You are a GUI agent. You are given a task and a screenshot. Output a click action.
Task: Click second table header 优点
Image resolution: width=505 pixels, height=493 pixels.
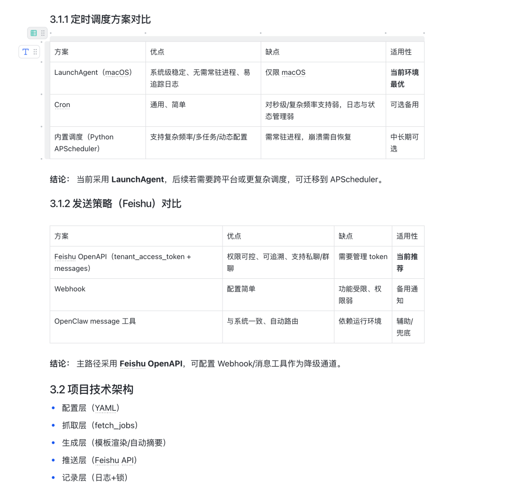278,236
